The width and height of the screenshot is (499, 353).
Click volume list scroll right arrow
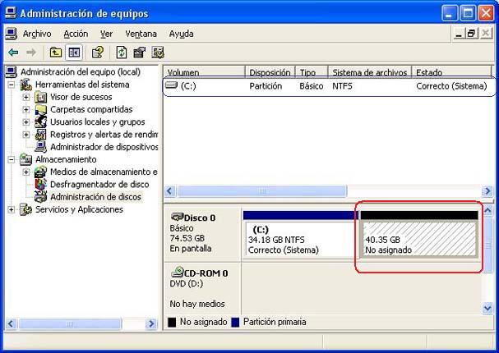coord(487,191)
